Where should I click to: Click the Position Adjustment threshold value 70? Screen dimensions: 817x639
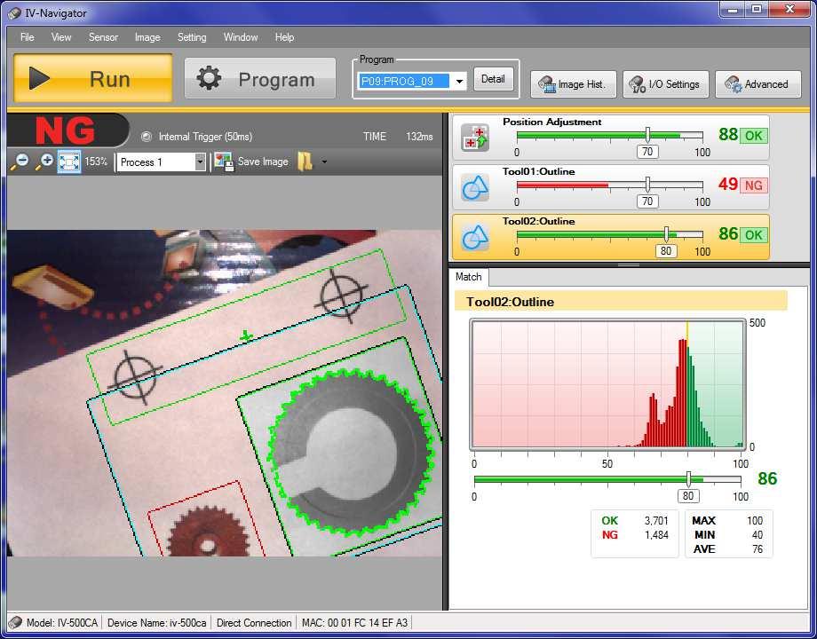click(647, 152)
